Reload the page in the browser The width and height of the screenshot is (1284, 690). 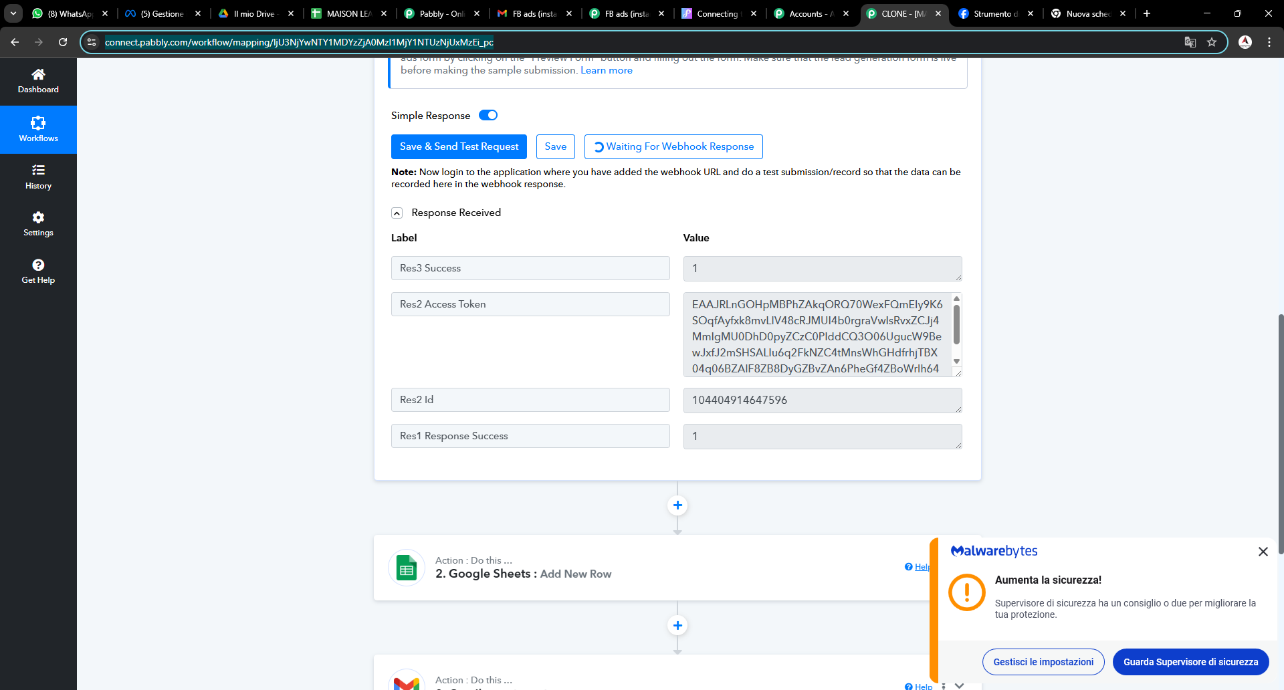point(63,42)
